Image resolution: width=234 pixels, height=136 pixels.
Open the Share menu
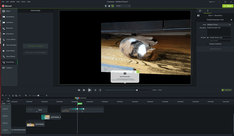click(23, 2)
